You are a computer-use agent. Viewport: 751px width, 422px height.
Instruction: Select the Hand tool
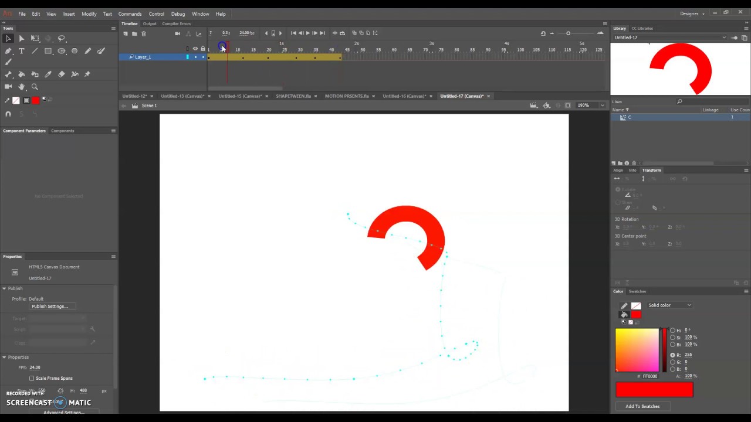coord(22,87)
